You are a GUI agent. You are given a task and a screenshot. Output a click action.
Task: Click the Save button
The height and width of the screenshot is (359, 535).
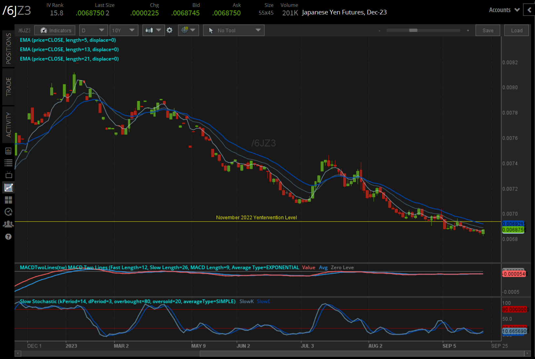pos(488,30)
